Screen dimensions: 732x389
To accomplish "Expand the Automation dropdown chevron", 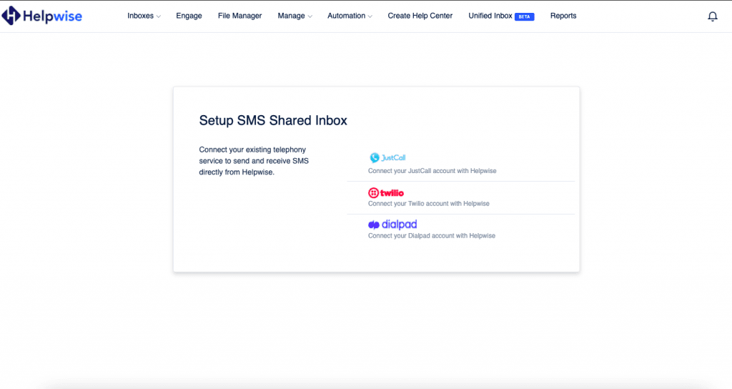I will pyautogui.click(x=370, y=16).
